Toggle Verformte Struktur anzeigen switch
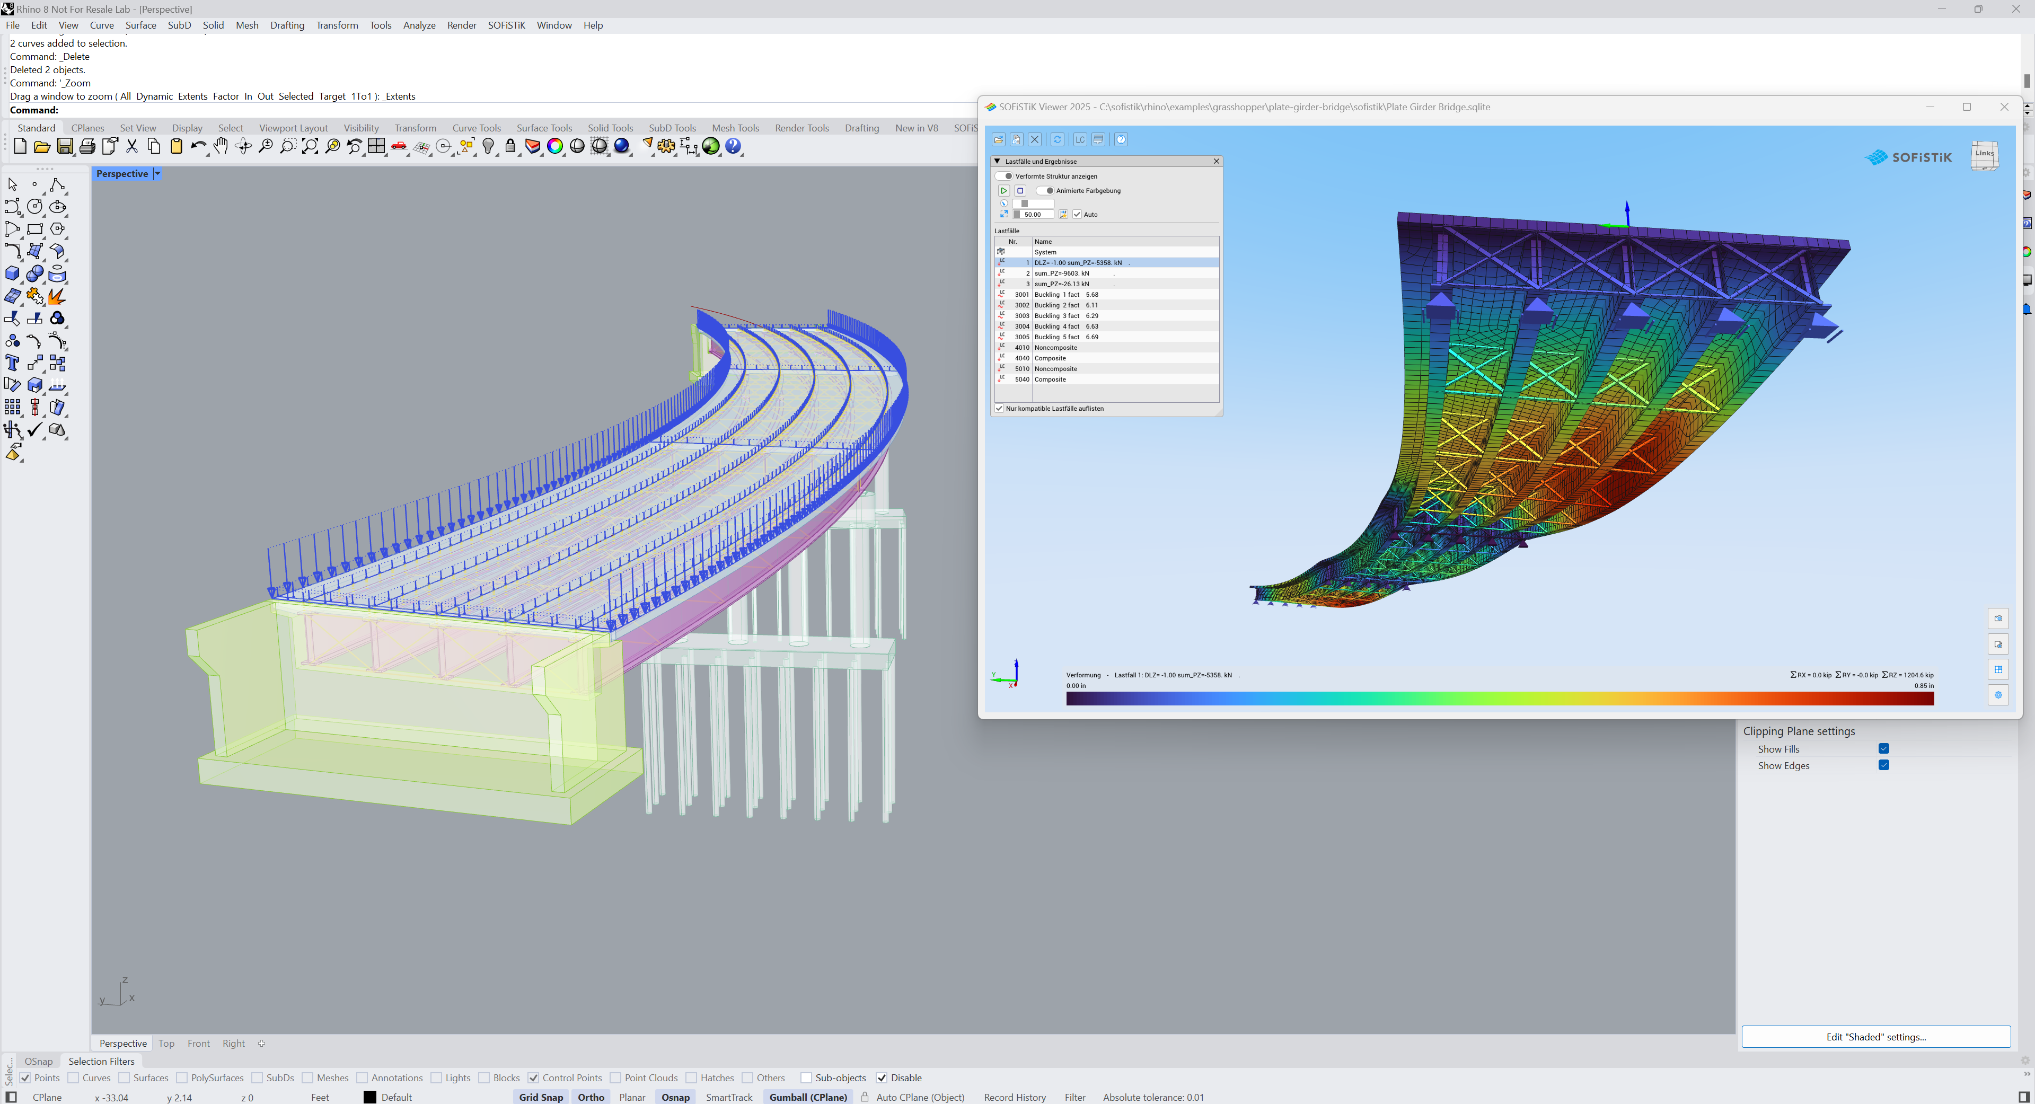2035x1104 pixels. pos(1005,176)
